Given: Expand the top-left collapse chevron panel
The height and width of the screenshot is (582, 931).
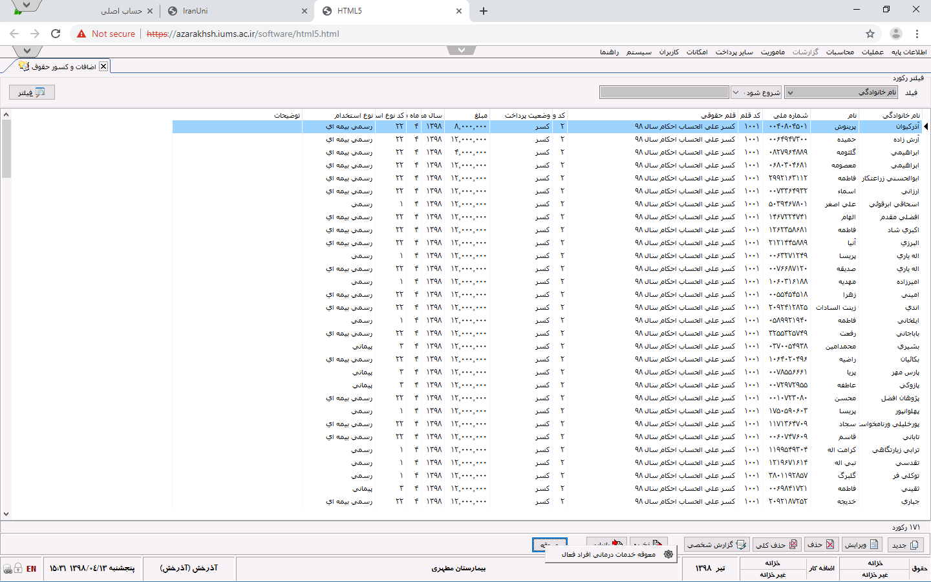Looking at the screenshot, I should (27, 51).
